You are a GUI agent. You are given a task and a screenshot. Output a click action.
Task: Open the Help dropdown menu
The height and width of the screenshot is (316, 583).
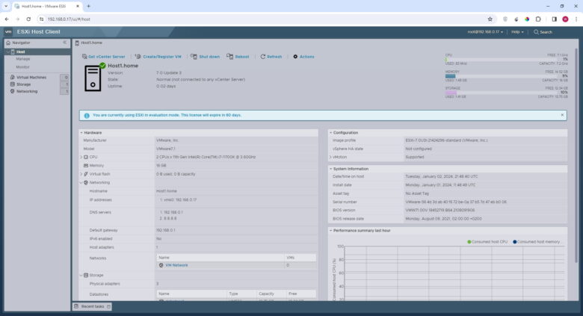[517, 32]
